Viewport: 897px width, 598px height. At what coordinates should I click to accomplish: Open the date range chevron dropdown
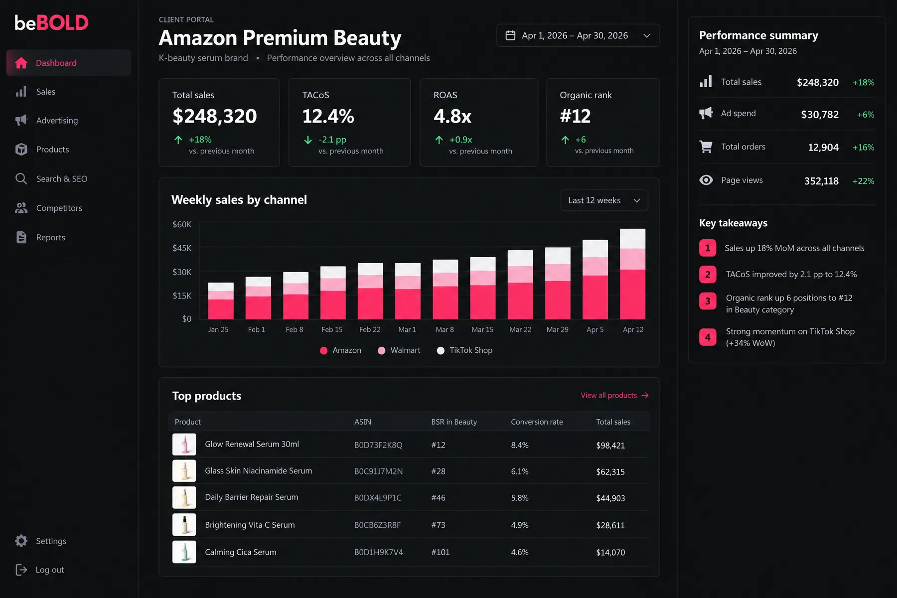tap(647, 35)
